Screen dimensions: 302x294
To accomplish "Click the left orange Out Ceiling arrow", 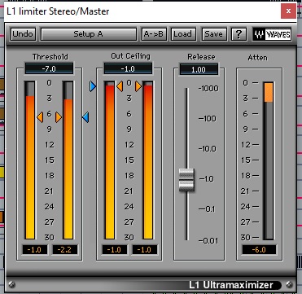I will click(x=120, y=86).
